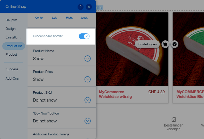Image resolution: width=204 pixels, height=139 pixels.
Task: Click the Online-Shop panel title
Action: click(x=16, y=7)
